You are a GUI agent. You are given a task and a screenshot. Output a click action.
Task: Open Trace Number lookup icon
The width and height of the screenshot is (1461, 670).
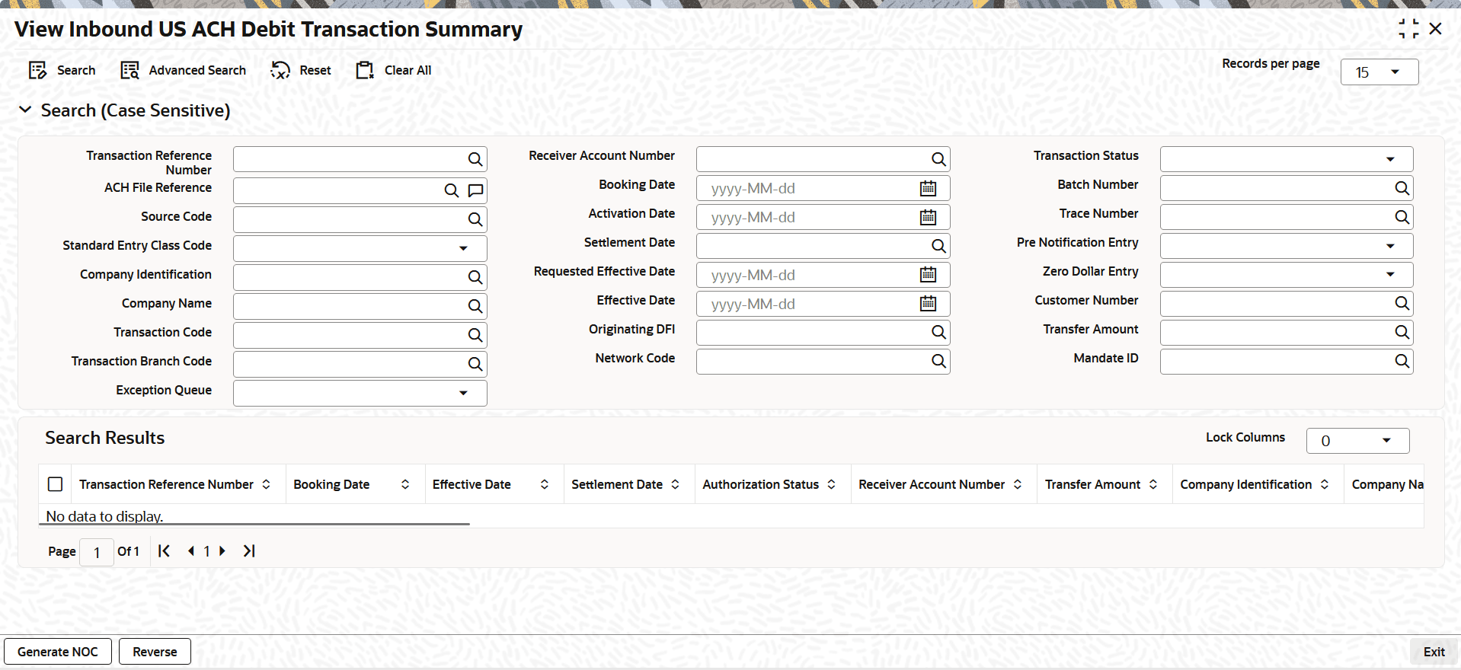[1402, 217]
